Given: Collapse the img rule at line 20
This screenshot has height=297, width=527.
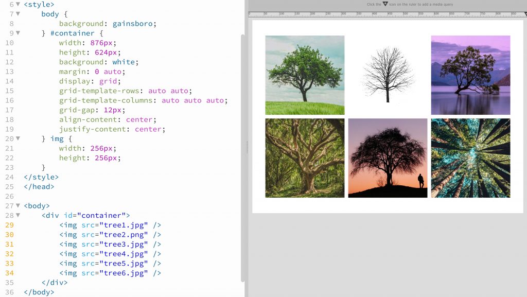Looking at the screenshot, I should click(x=18, y=138).
